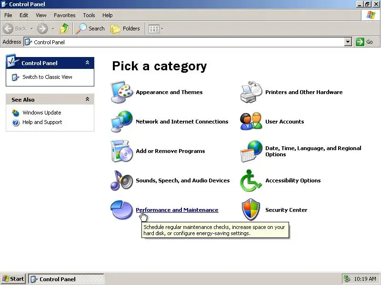Click the User Accounts text link

coord(284,122)
